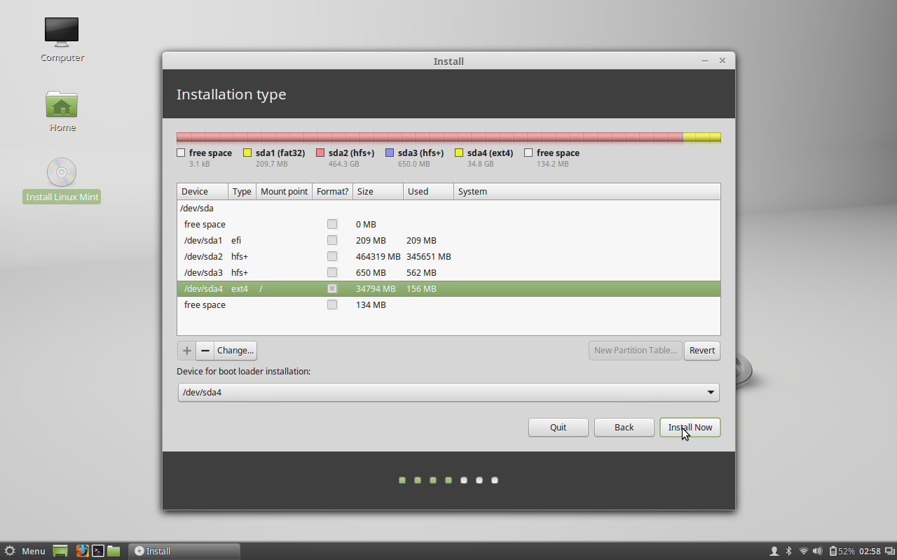Click the Bluetooth tray icon

click(788, 551)
